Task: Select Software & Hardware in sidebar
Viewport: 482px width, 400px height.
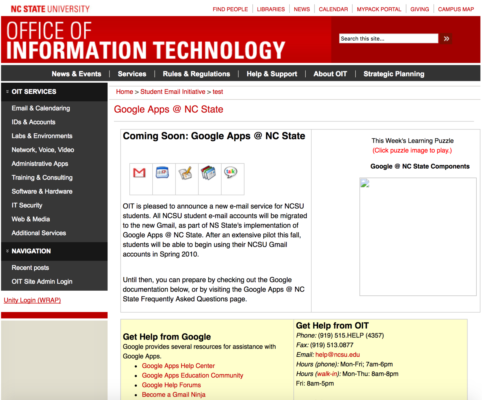Action: (x=42, y=191)
